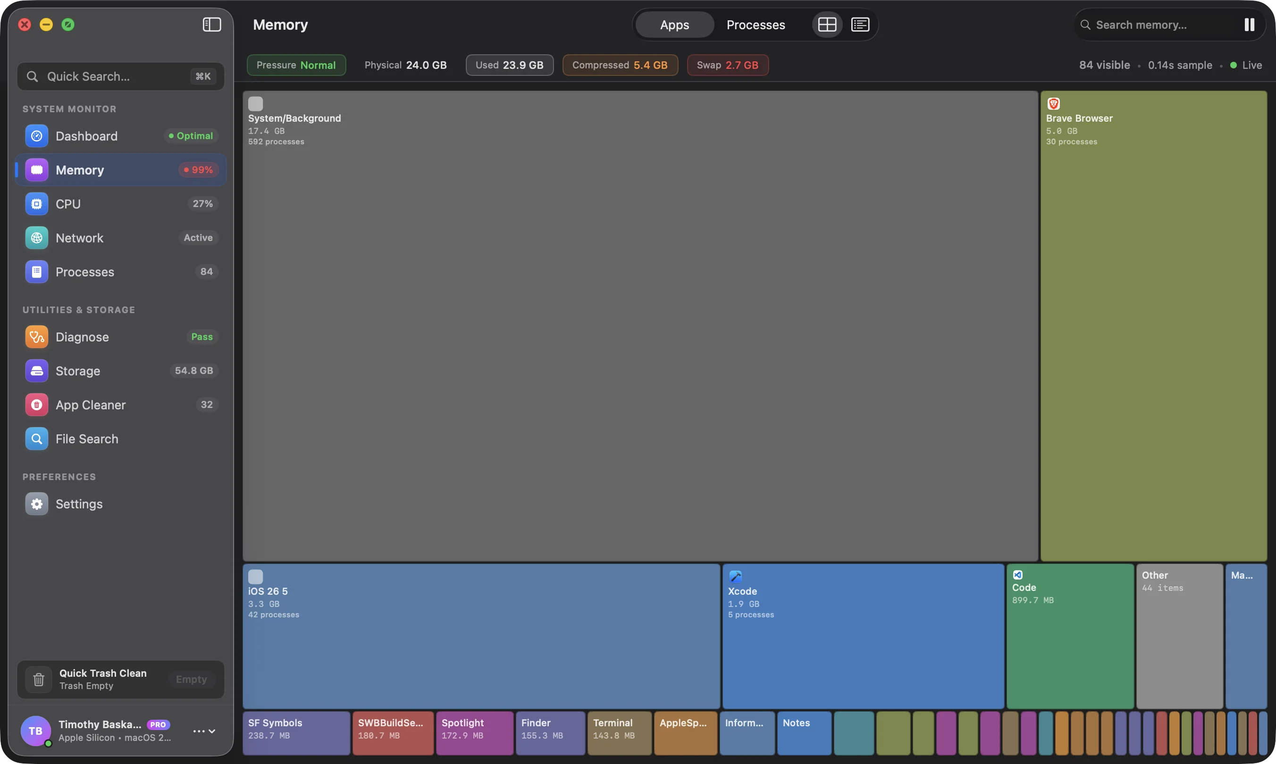The height and width of the screenshot is (764, 1276).
Task: Click the ⌘K shortcut hint
Action: coord(203,76)
